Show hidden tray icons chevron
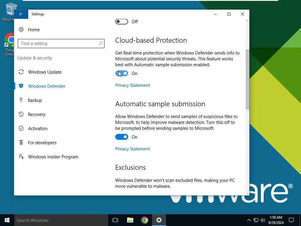 coord(249,220)
